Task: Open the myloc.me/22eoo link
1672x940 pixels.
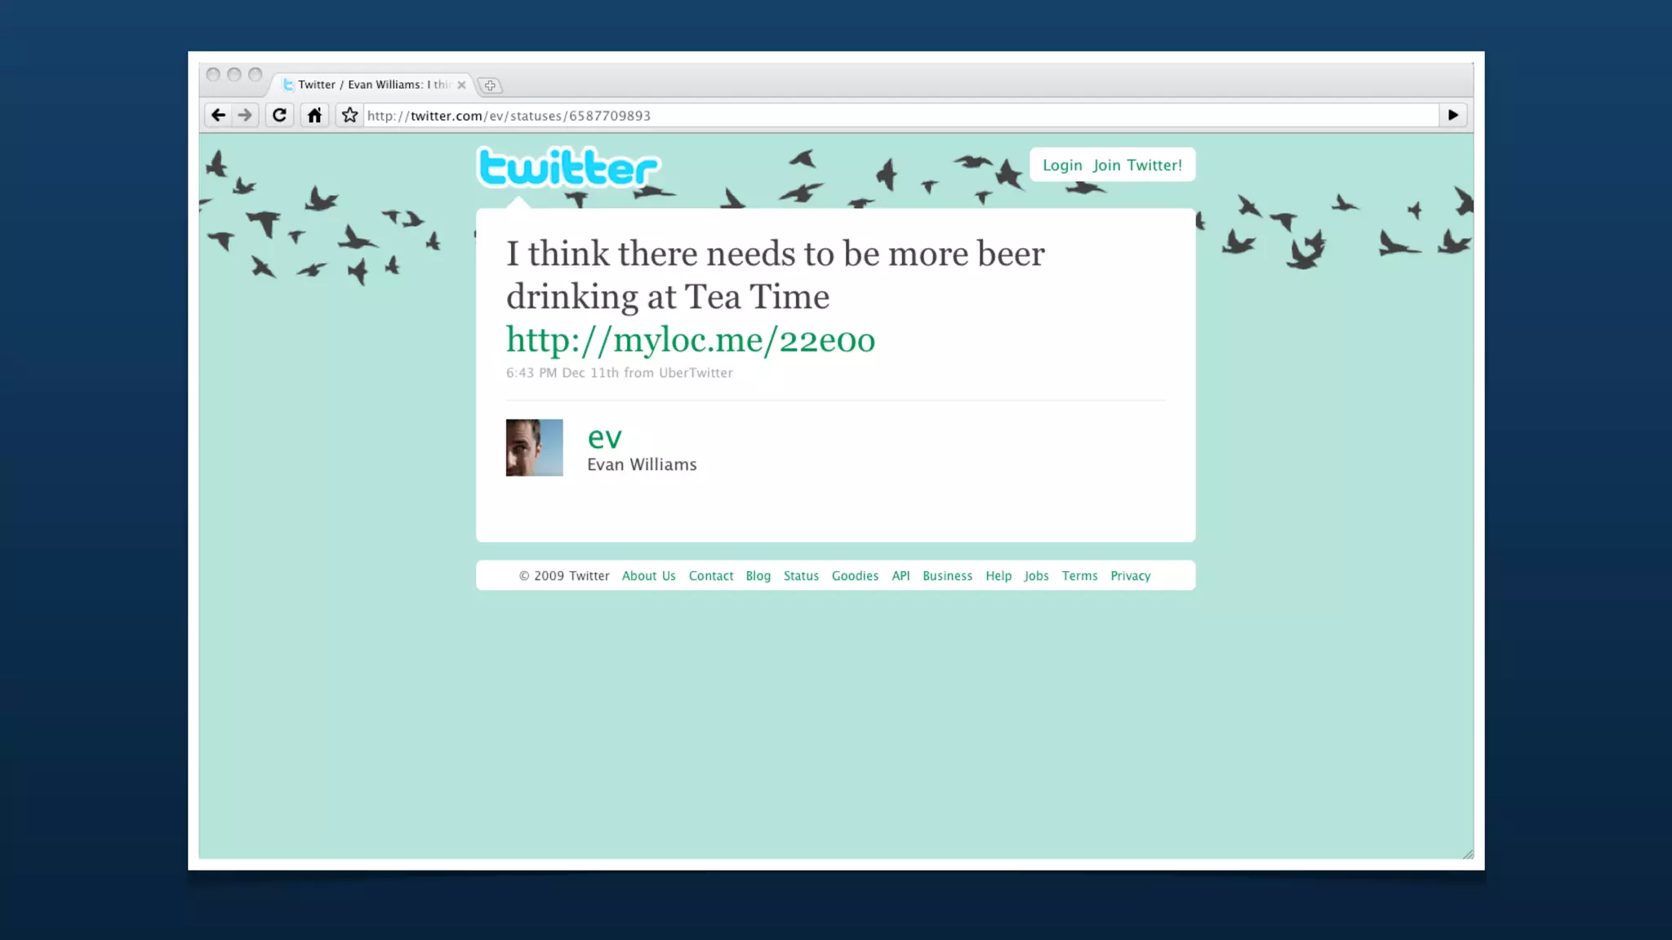Action: coord(691,339)
